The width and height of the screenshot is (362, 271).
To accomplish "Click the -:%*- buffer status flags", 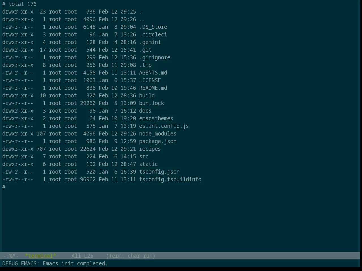I will (11, 256).
